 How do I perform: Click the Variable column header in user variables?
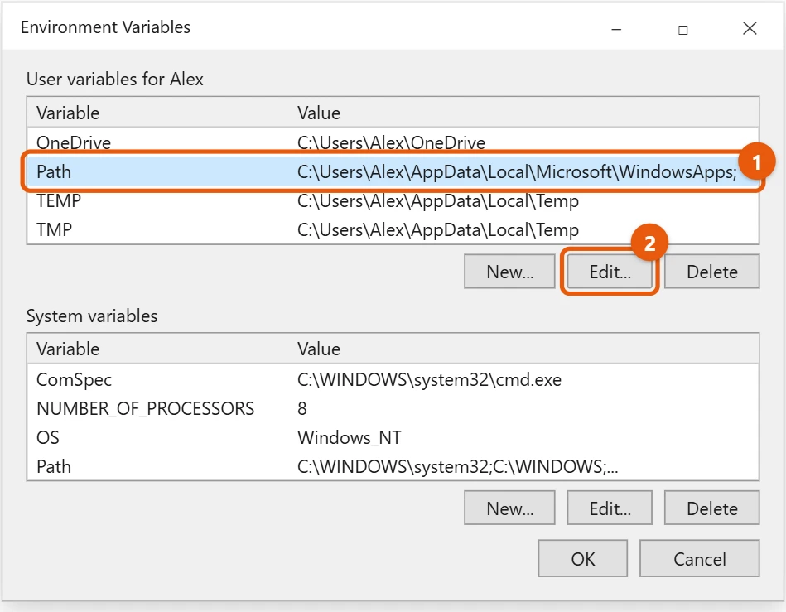[x=68, y=113]
